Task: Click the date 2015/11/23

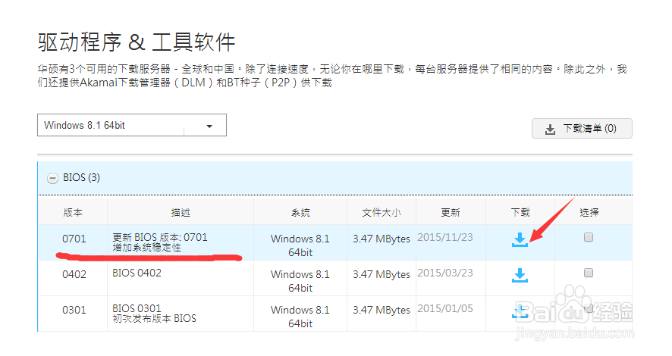Action: 445,238
